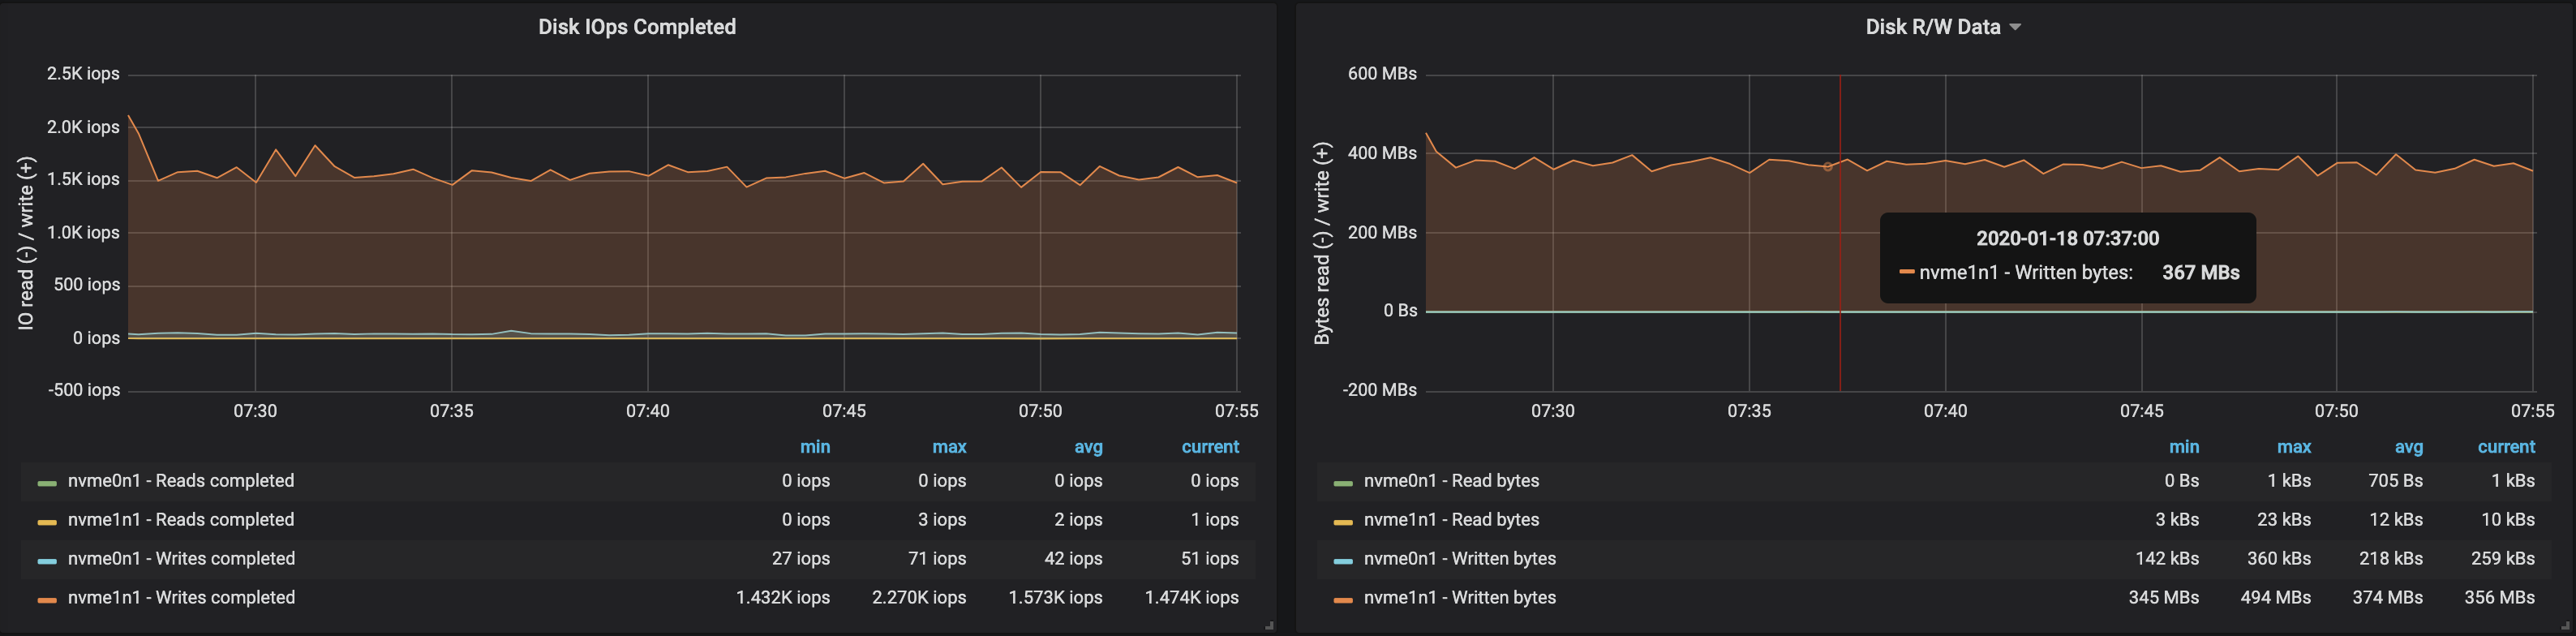Click the 07:40 label on IOps chart axis
The height and width of the screenshot is (636, 2576).
[x=648, y=411]
